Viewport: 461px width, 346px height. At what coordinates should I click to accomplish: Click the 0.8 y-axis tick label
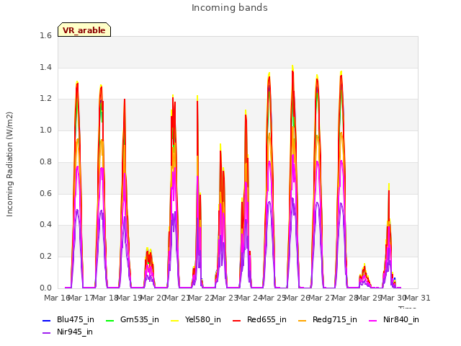click(45, 161)
